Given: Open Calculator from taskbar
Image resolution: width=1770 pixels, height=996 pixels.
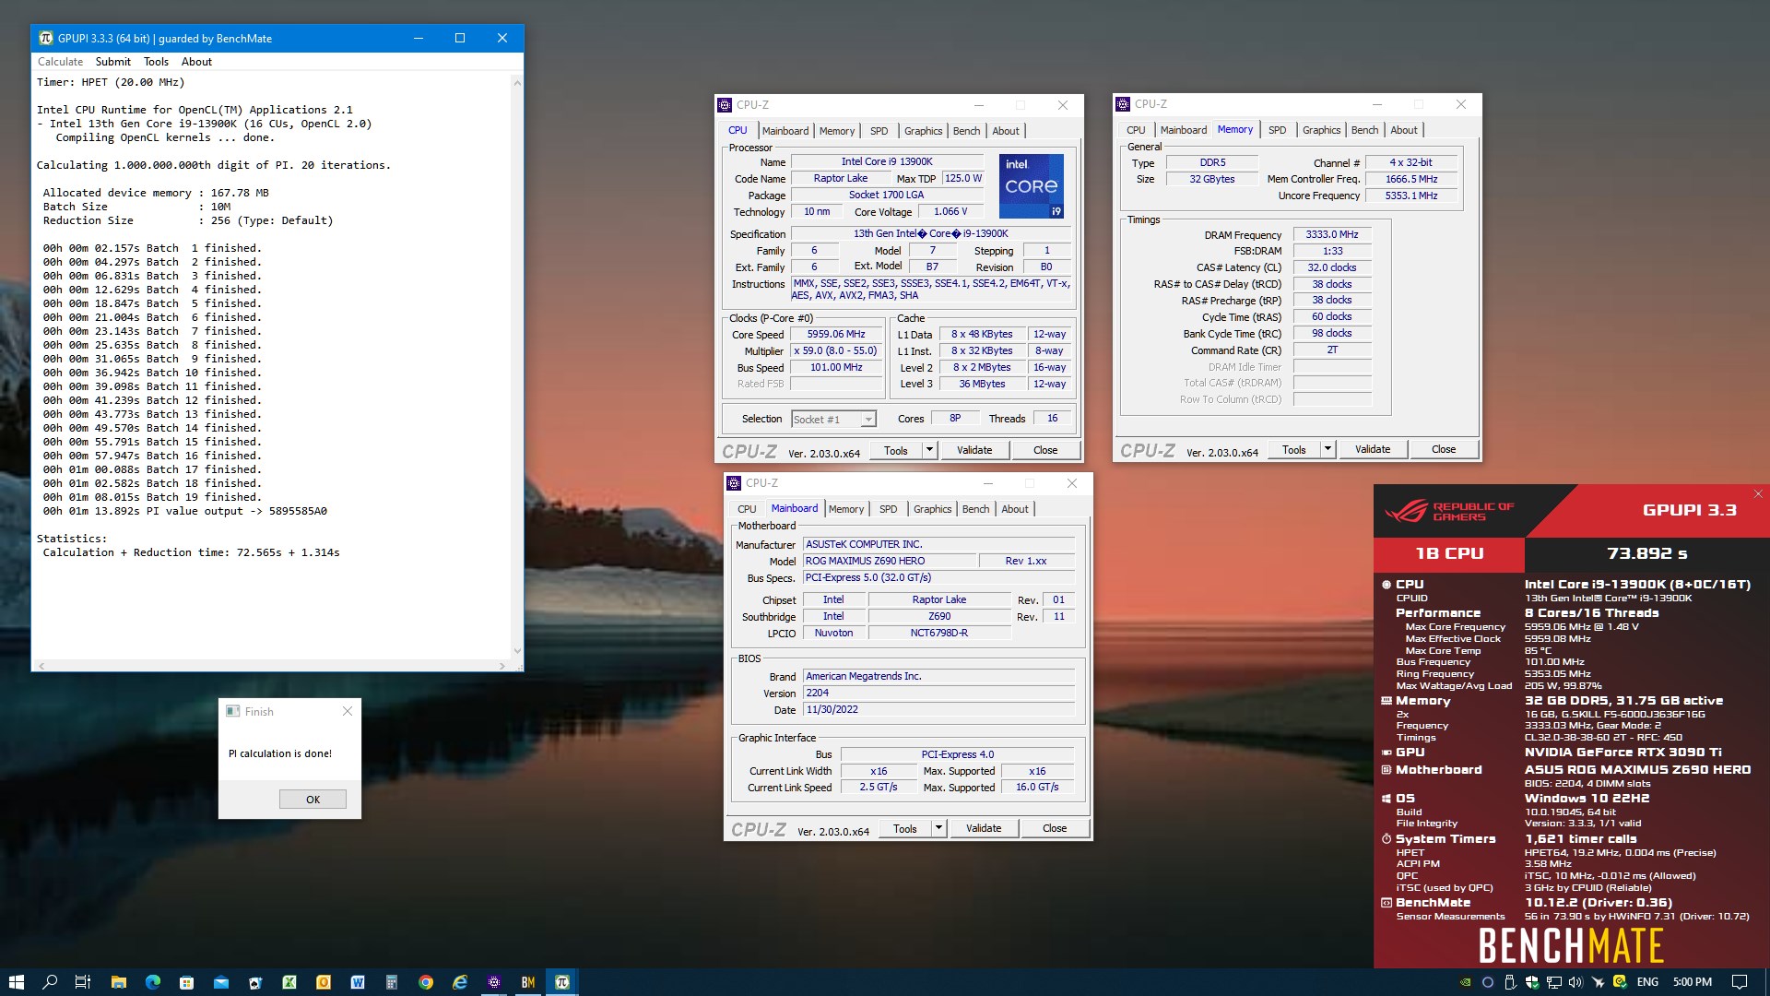Looking at the screenshot, I should point(391,982).
